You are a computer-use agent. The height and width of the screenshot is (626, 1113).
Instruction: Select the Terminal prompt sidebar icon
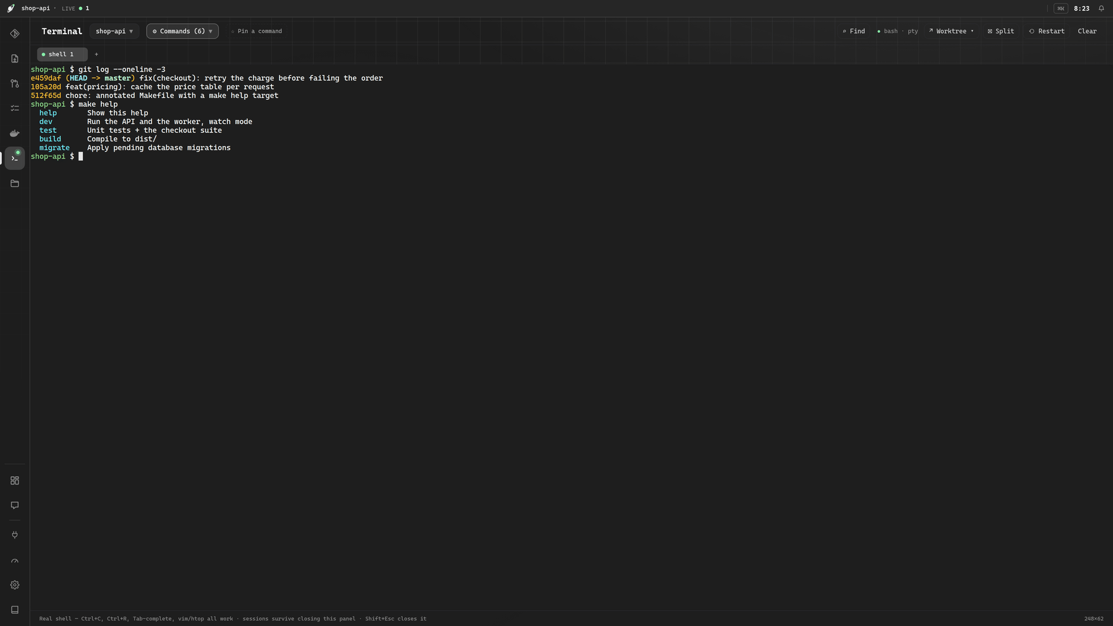point(15,158)
